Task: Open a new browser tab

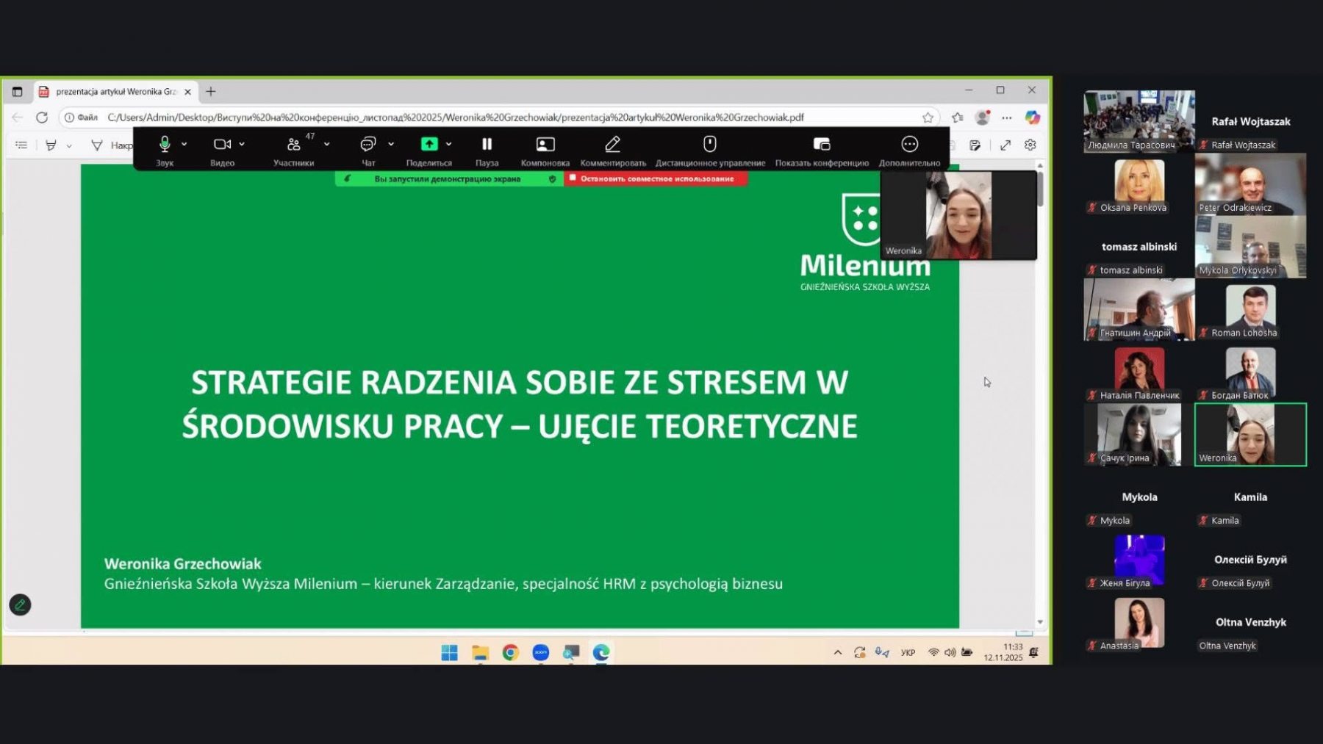Action: 211,92
